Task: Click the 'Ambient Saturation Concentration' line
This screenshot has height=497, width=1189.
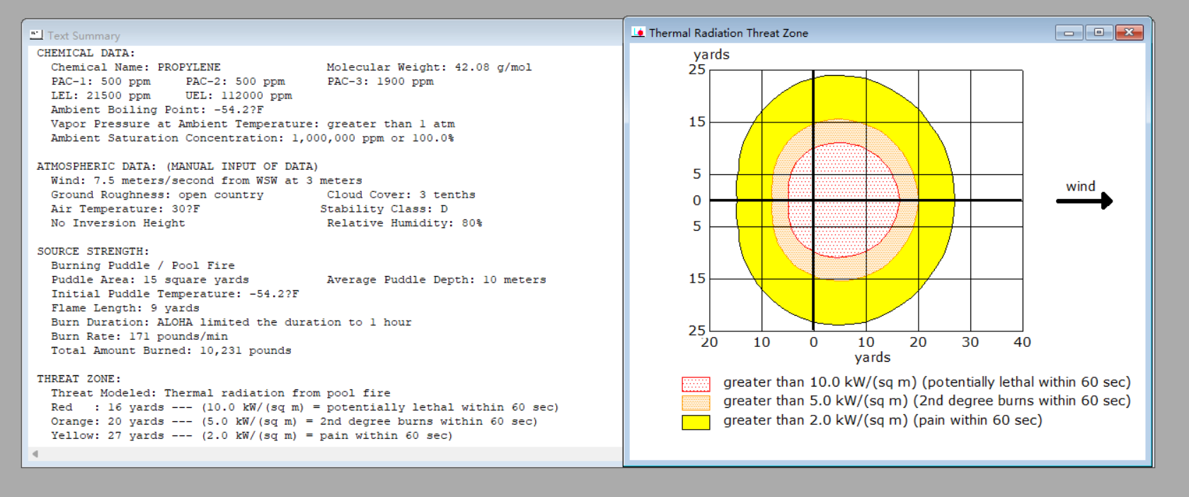Action: 253,138
